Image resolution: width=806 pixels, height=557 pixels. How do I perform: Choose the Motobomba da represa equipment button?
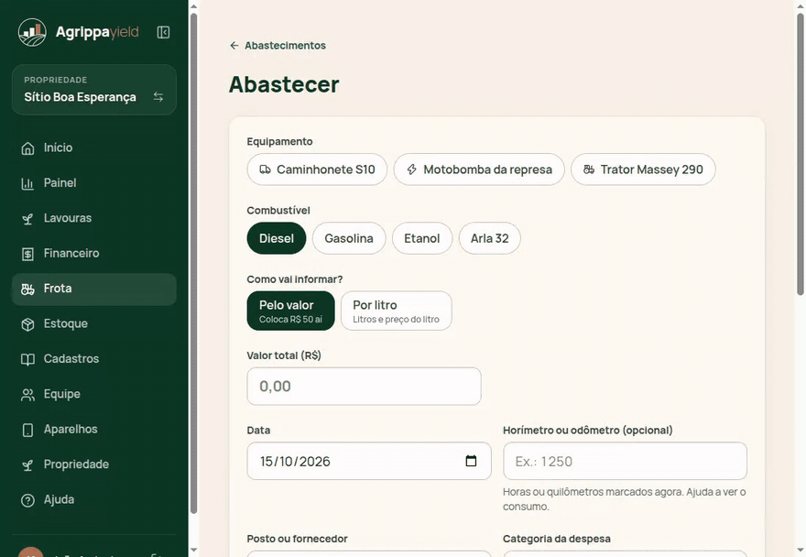pos(479,169)
